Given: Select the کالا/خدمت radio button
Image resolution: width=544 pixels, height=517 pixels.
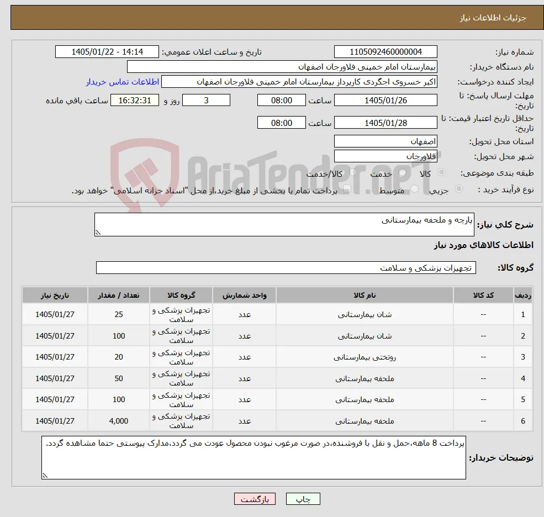Looking at the screenshot, I should [x=353, y=172].
